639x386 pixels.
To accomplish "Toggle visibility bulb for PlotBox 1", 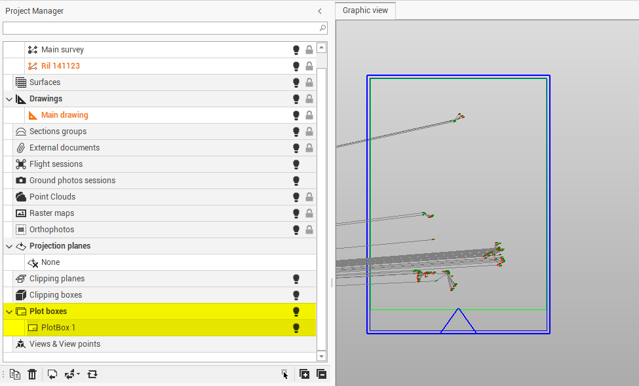I will coord(296,328).
